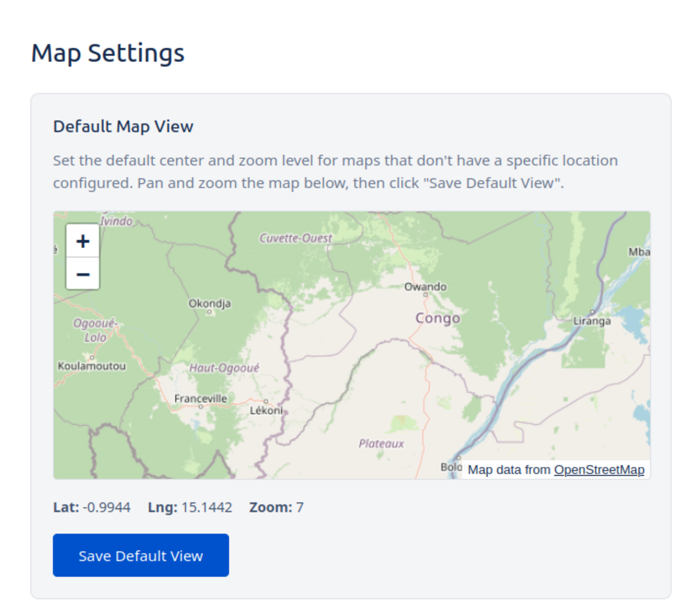Click the Franceville location marker

coord(201,406)
